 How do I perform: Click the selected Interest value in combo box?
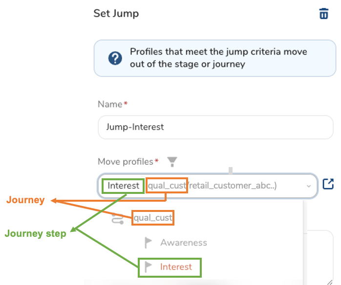124,186
